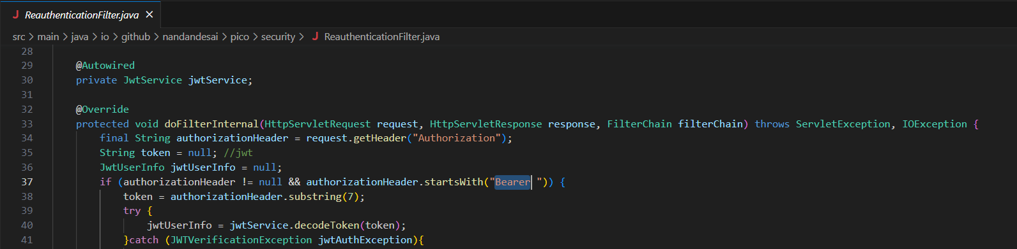Close the ReauthenticationFilter.java tab

tap(149, 15)
